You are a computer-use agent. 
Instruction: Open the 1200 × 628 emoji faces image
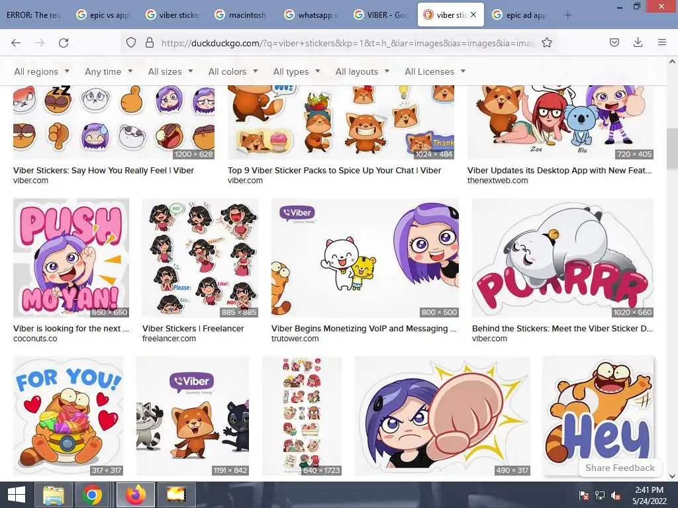coord(114,122)
